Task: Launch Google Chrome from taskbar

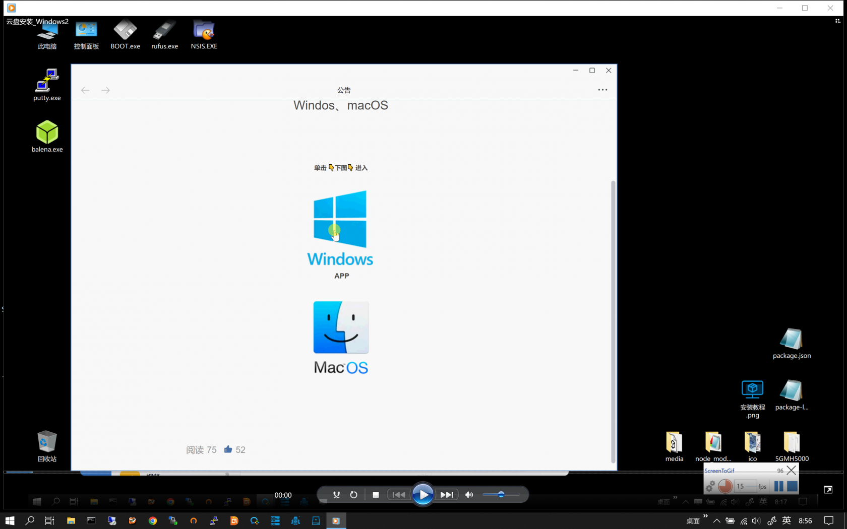Action: click(x=153, y=521)
